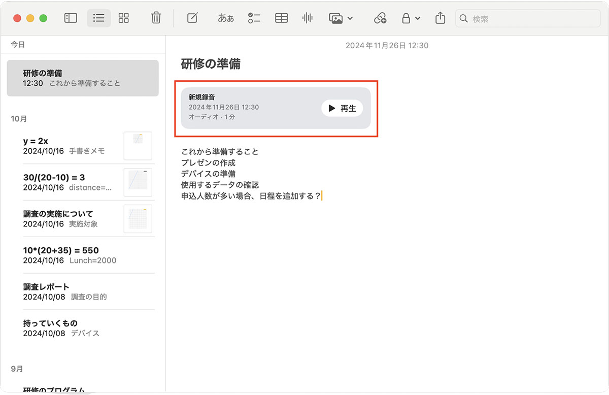Add a link to the note

[x=380, y=18]
